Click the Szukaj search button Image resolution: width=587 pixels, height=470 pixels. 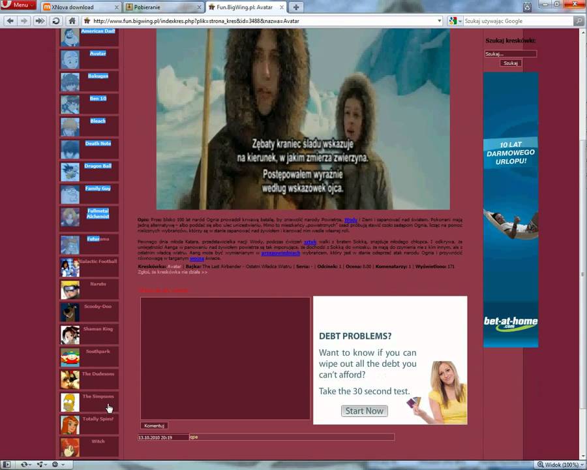click(x=511, y=63)
